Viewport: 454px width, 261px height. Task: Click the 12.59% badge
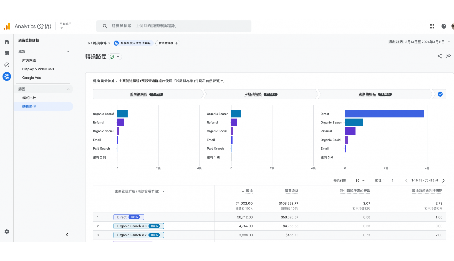(x=270, y=95)
